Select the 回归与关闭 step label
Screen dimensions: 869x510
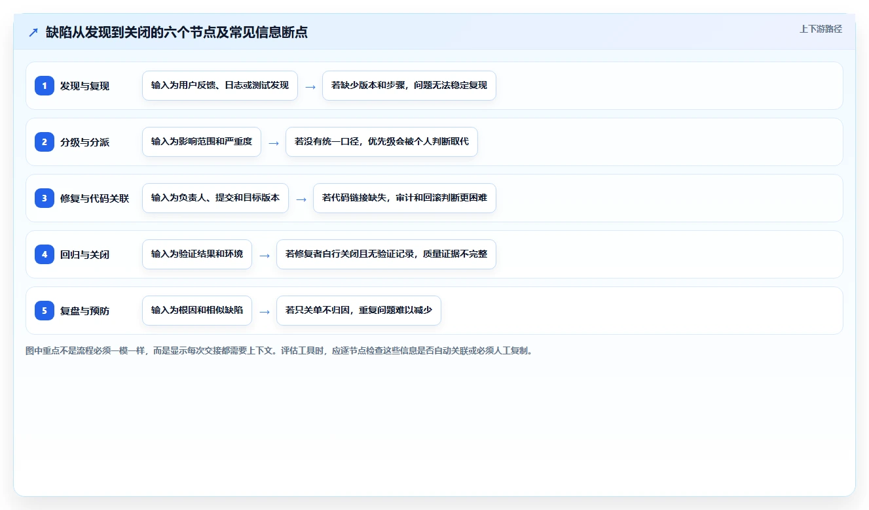[85, 254]
